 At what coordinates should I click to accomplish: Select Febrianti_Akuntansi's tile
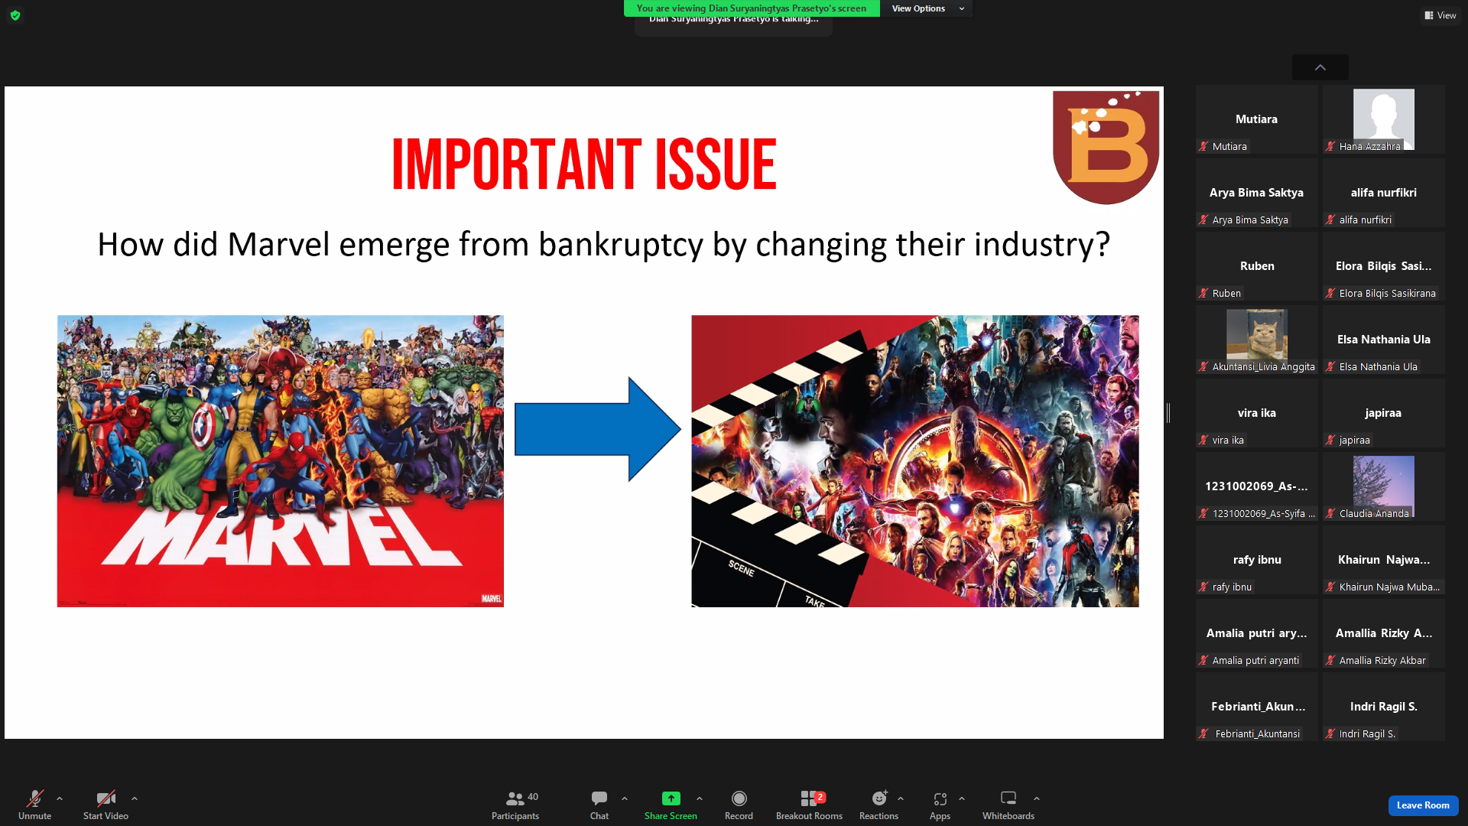coord(1257,707)
